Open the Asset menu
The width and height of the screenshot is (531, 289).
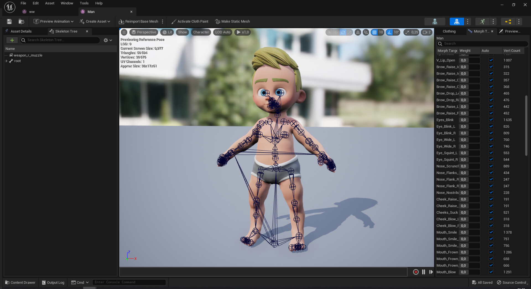[x=50, y=3]
